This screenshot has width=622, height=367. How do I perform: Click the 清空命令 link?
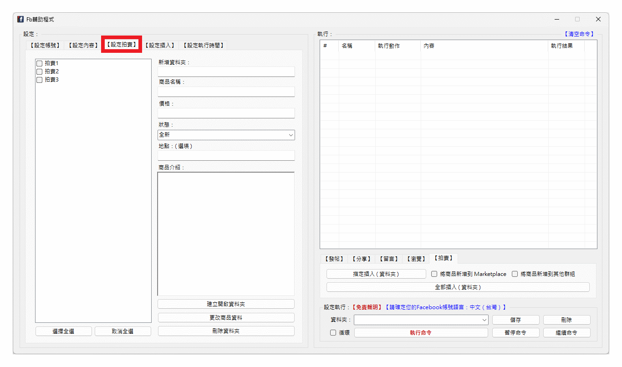579,34
